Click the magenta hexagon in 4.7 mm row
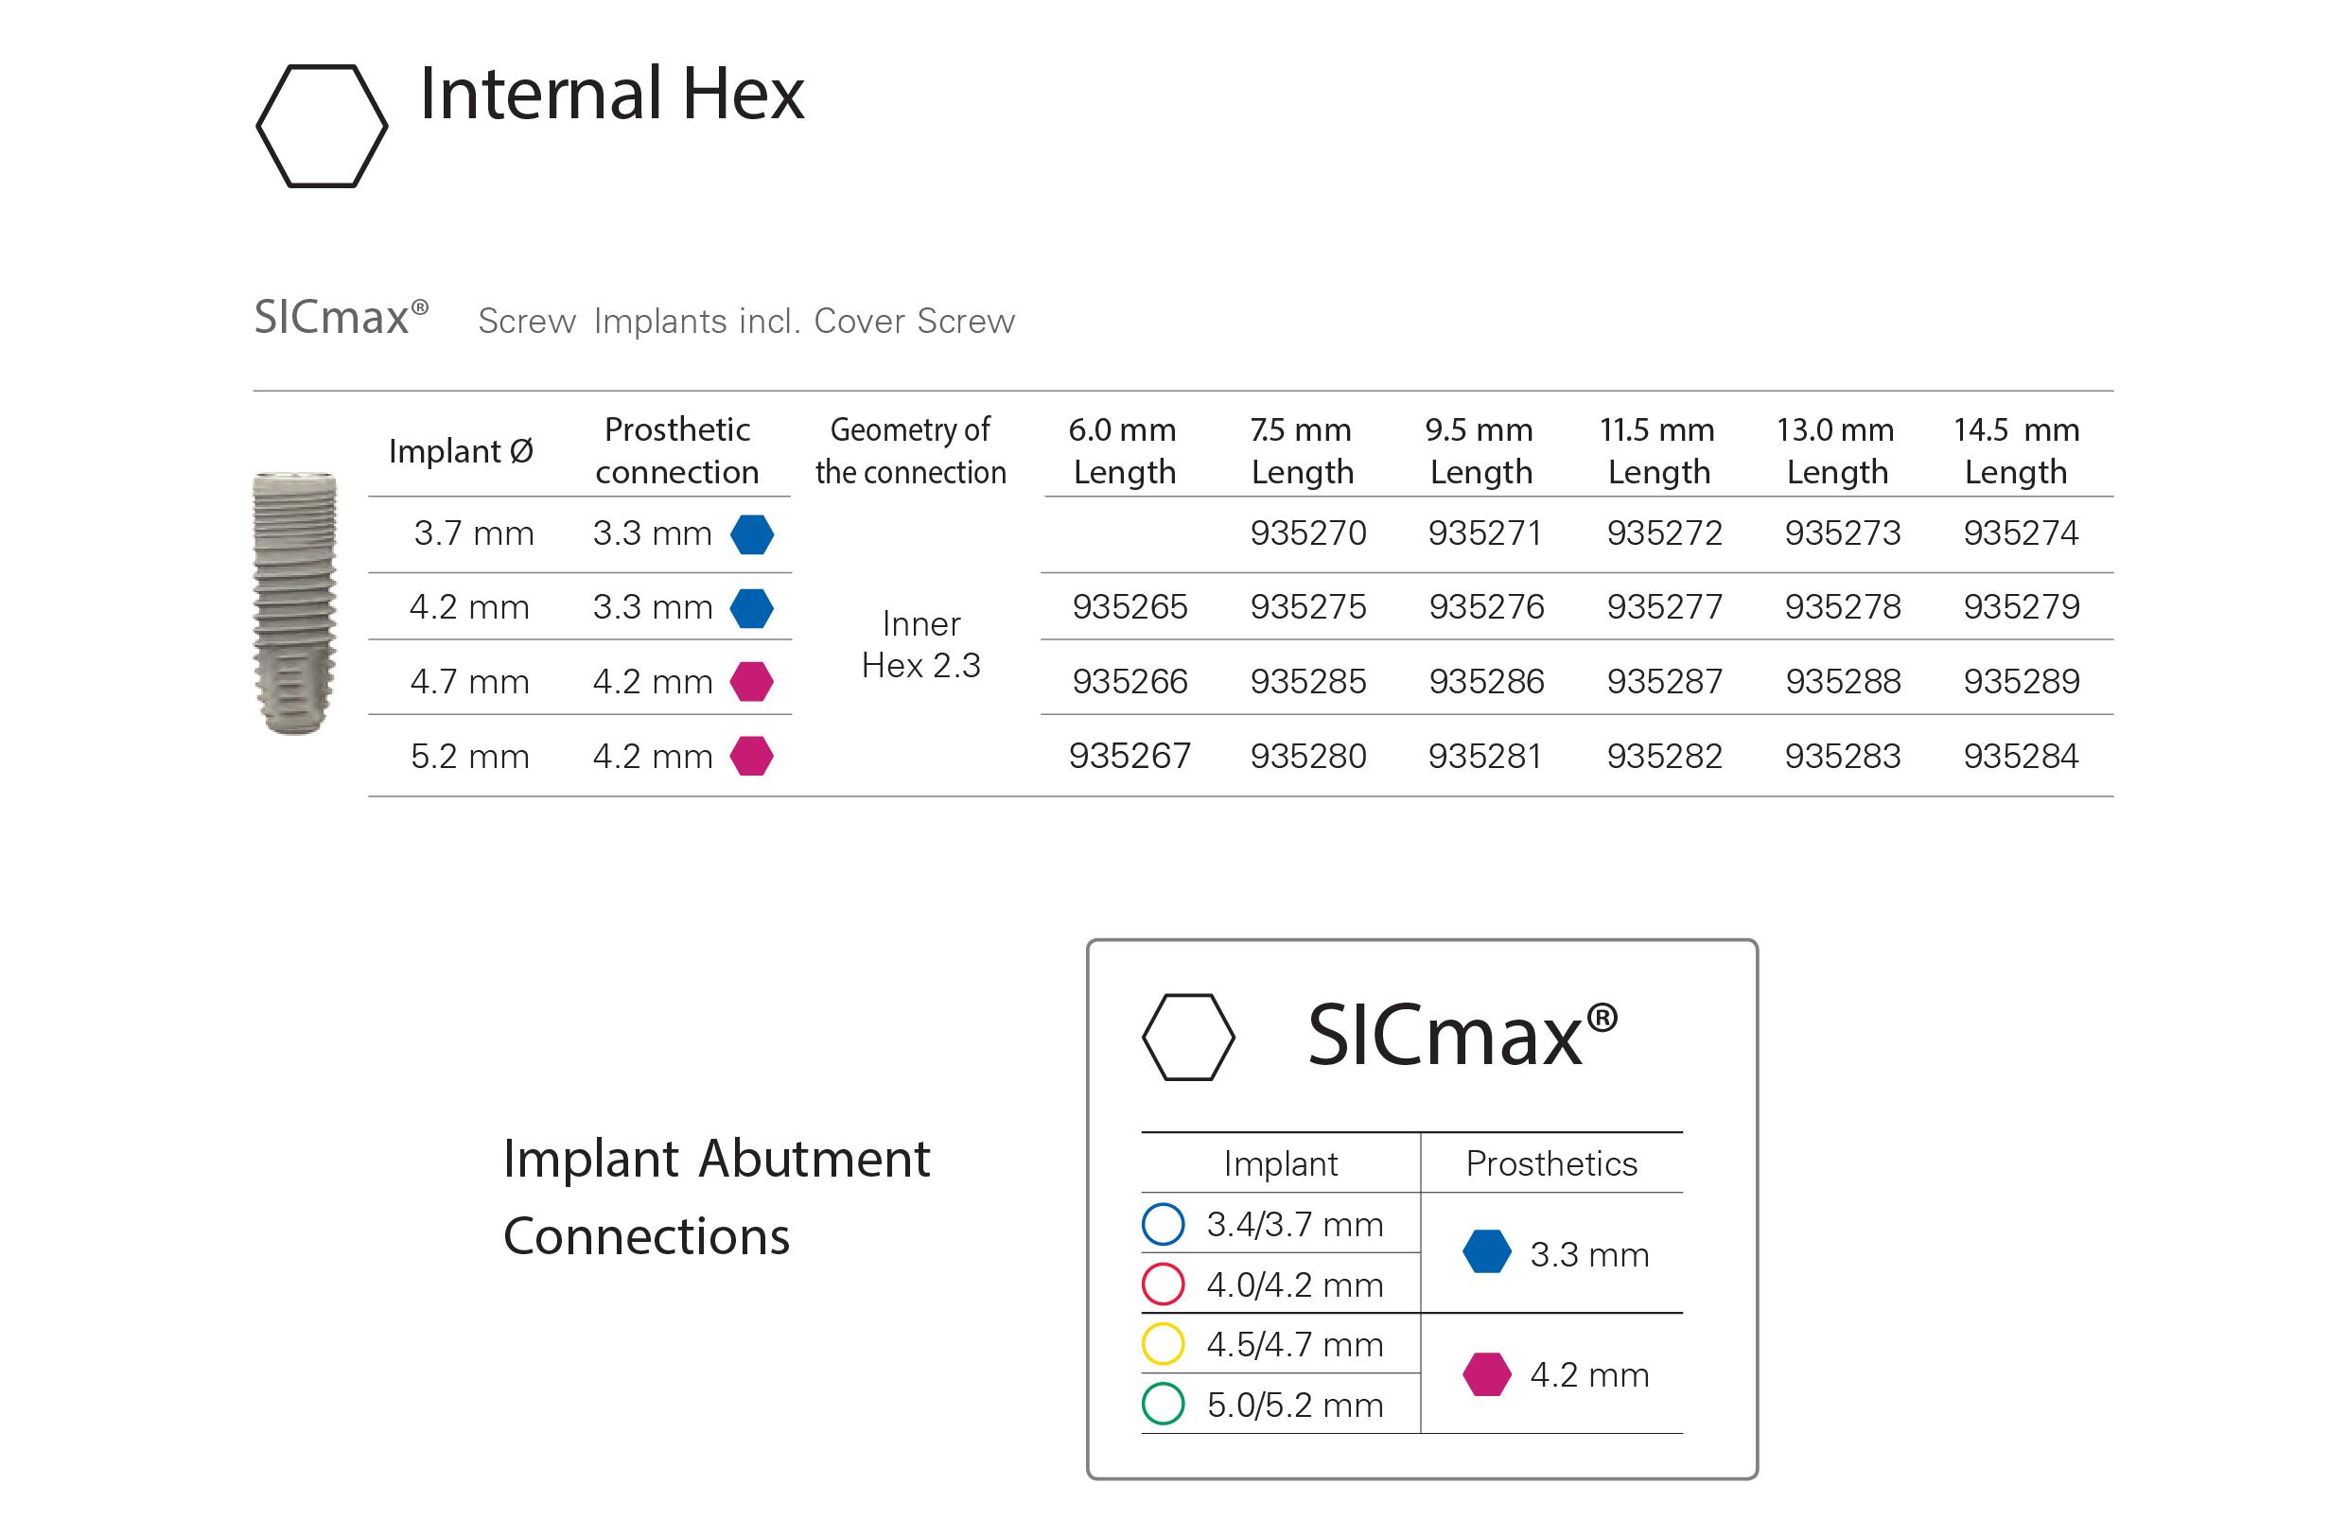The image size is (2347, 1537). click(752, 682)
